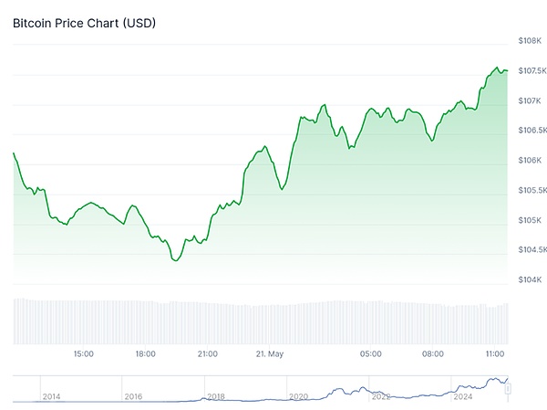Click the lowest dip on the price line
Screen dimensions: 547x410
[175, 260]
